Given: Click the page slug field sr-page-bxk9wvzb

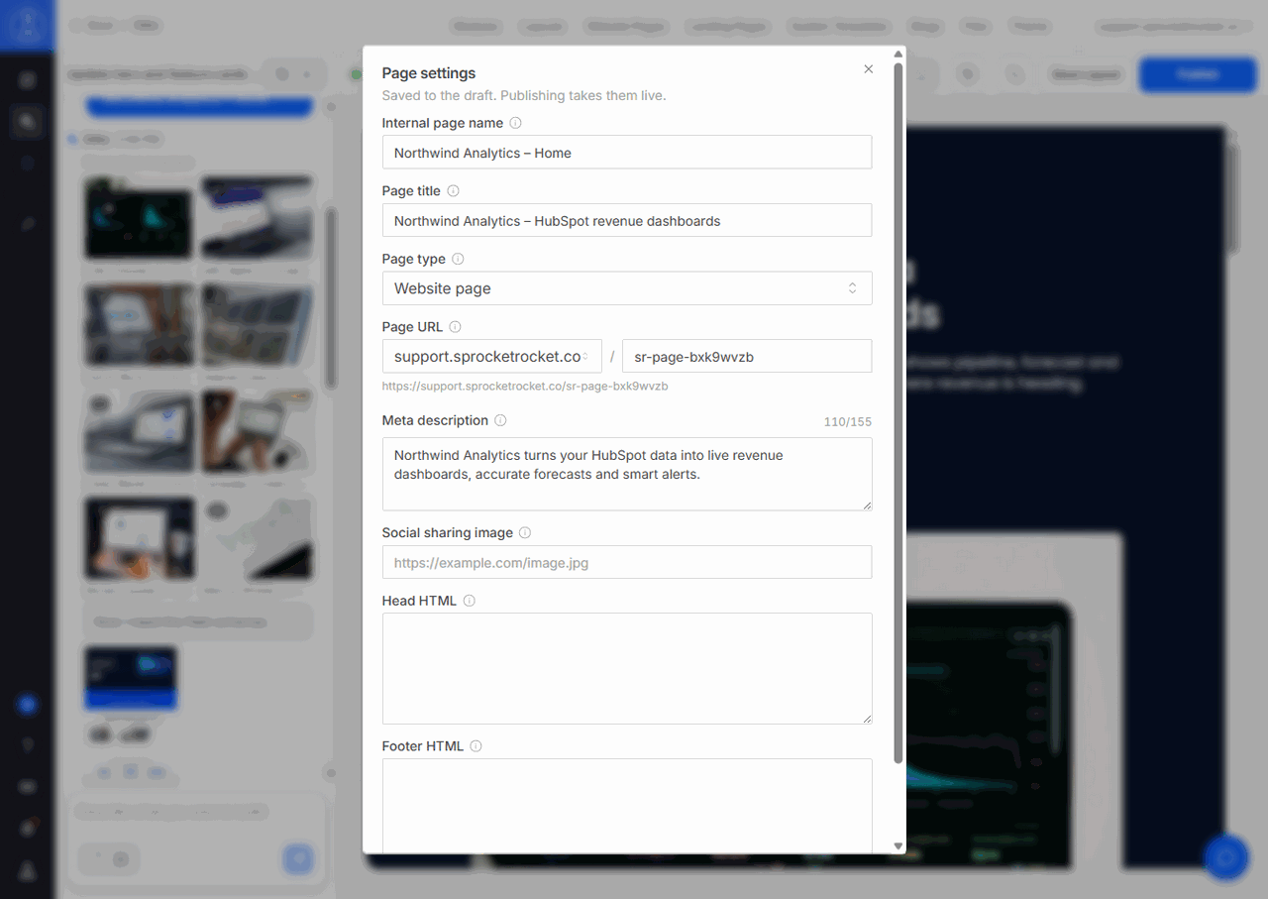Looking at the screenshot, I should (747, 357).
